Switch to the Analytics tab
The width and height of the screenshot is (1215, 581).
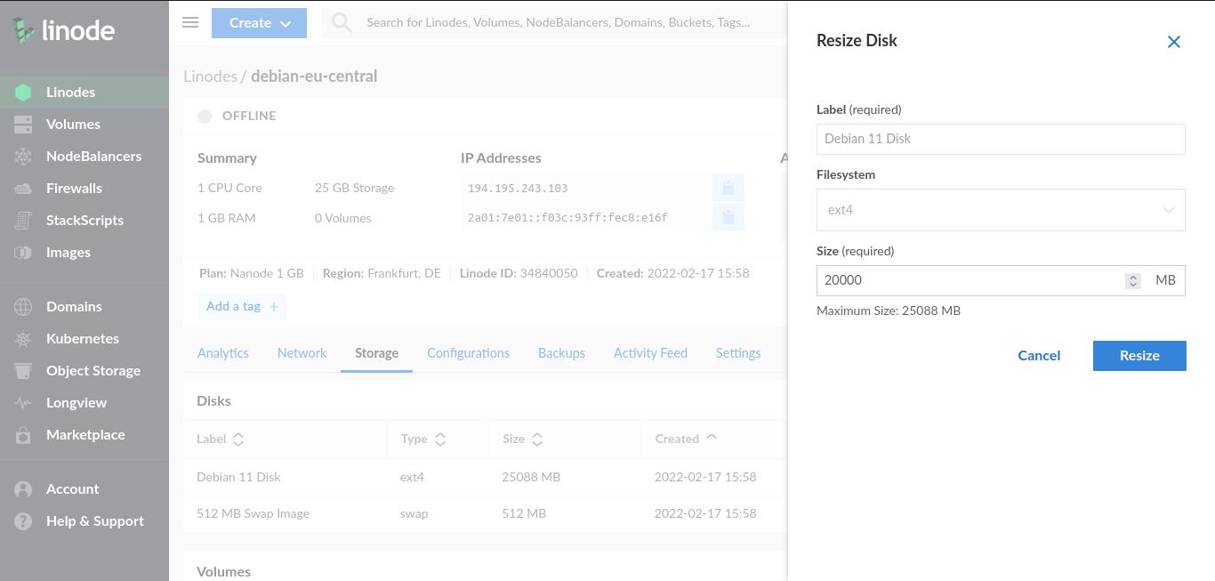click(223, 353)
